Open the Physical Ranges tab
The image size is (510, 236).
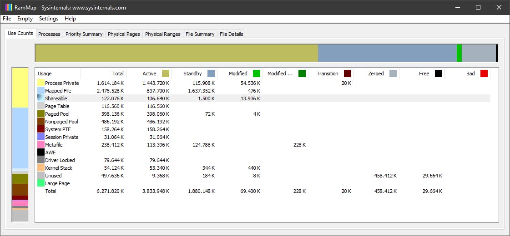pos(162,34)
